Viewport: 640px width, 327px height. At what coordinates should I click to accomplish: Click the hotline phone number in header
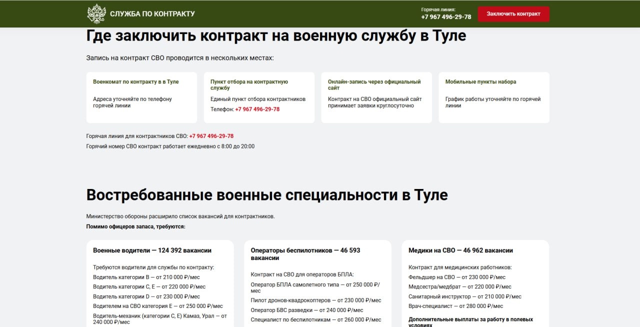point(446,17)
